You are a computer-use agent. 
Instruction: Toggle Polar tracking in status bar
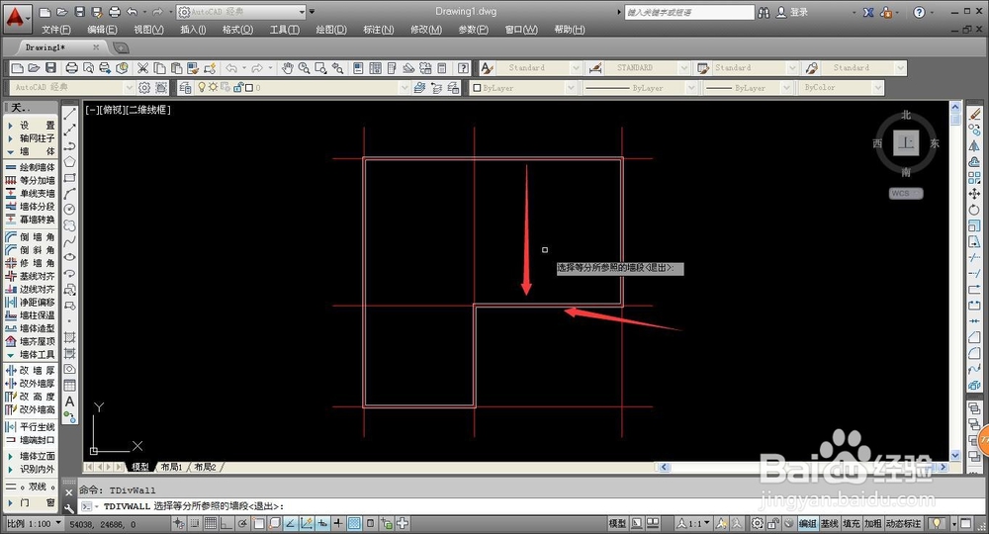point(243,523)
